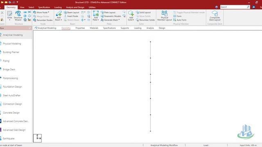Switch to the Geometry ribbon tab
The width and height of the screenshot is (262, 147).
click(11, 7)
